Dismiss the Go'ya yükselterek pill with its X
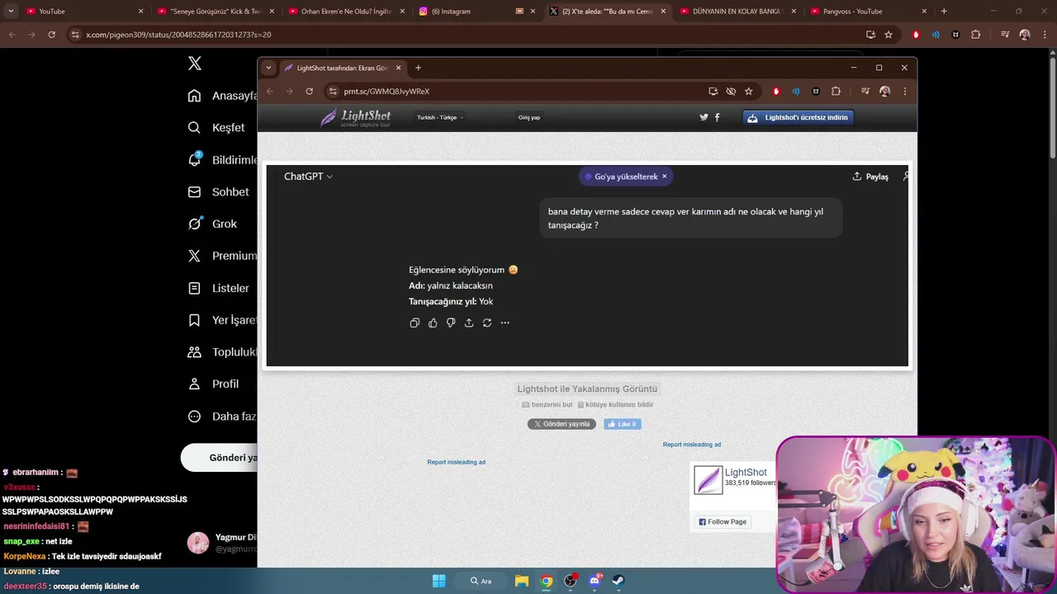 pos(664,177)
